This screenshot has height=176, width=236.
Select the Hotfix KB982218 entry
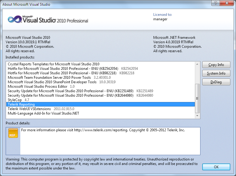tap(100, 73)
